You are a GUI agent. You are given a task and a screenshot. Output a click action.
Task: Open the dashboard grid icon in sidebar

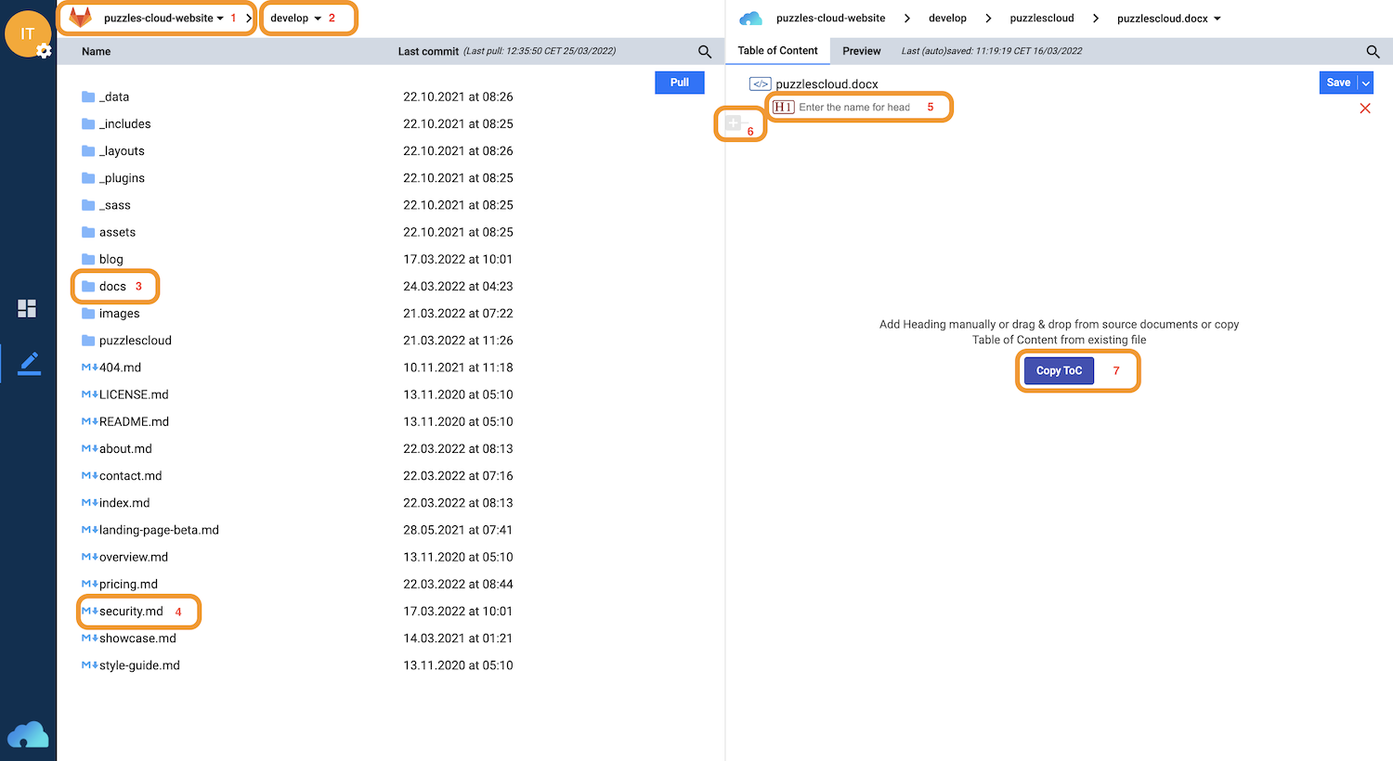pyautogui.click(x=27, y=308)
